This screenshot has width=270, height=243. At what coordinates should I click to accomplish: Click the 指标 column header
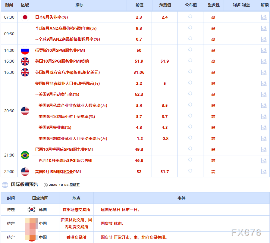(79, 5)
